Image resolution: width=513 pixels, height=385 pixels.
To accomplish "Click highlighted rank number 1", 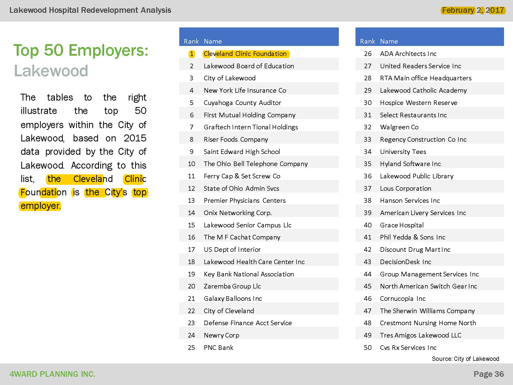I will [192, 54].
